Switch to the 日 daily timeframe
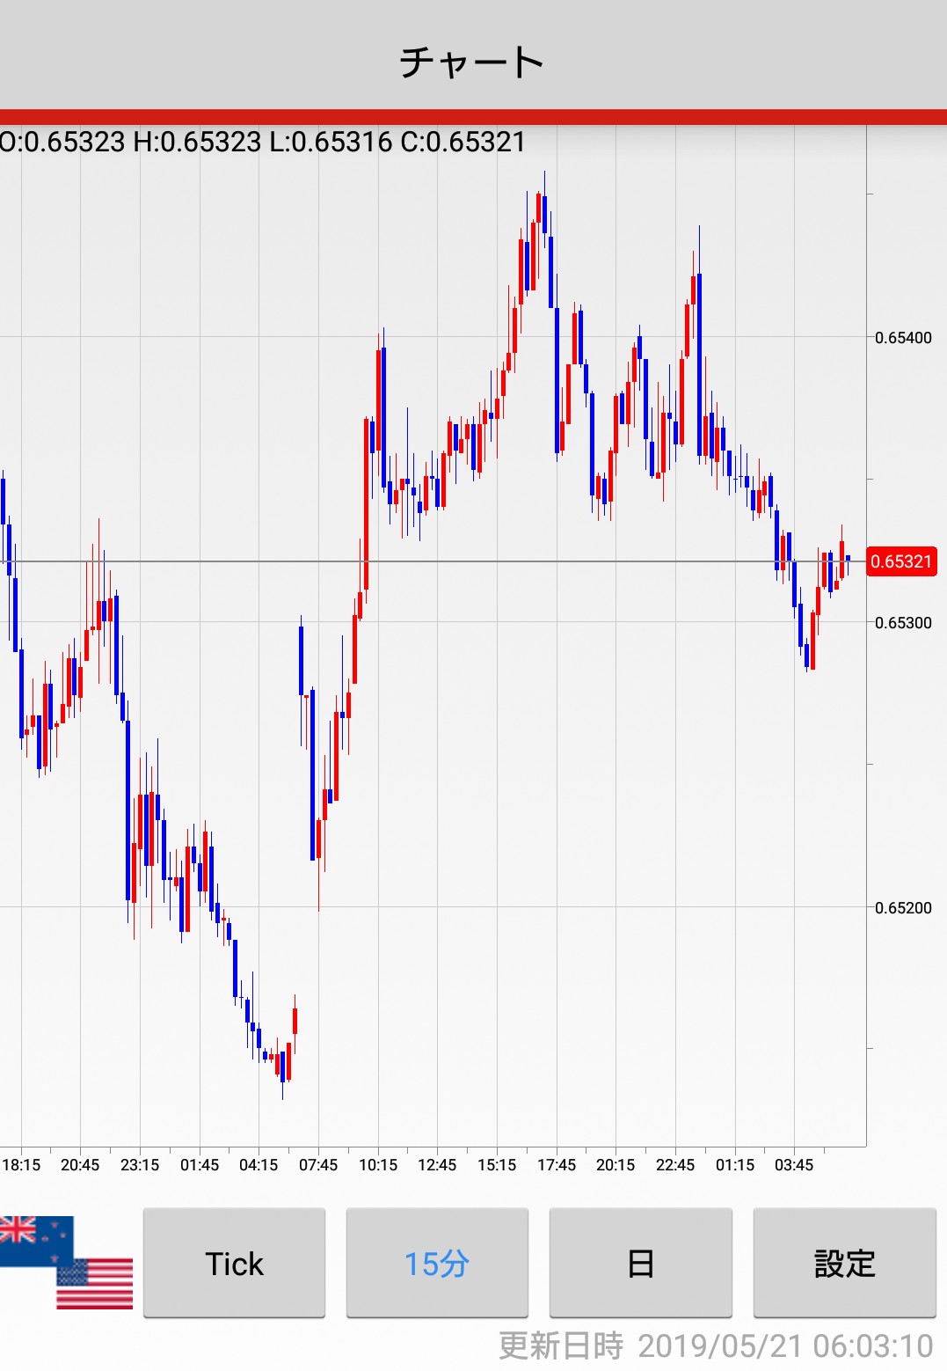This screenshot has width=947, height=1371. [640, 1264]
